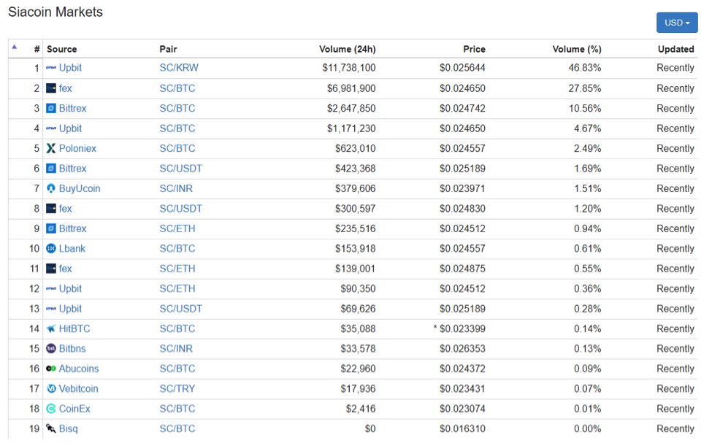Sort by the # column header
Viewport: 712px width, 446px height.
pyautogui.click(x=37, y=49)
